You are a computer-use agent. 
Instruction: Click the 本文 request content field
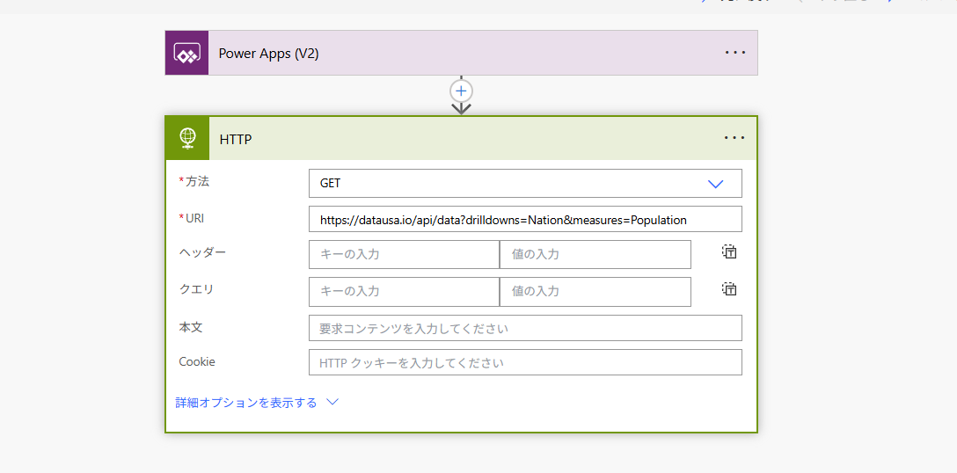tap(525, 328)
